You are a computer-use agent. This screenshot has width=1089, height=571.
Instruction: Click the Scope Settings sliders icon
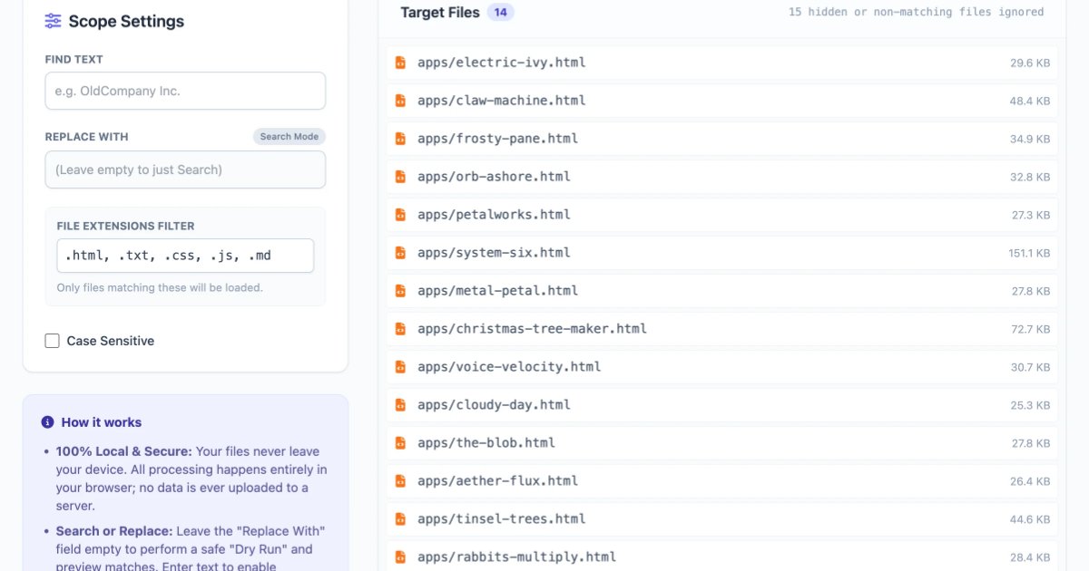point(54,21)
